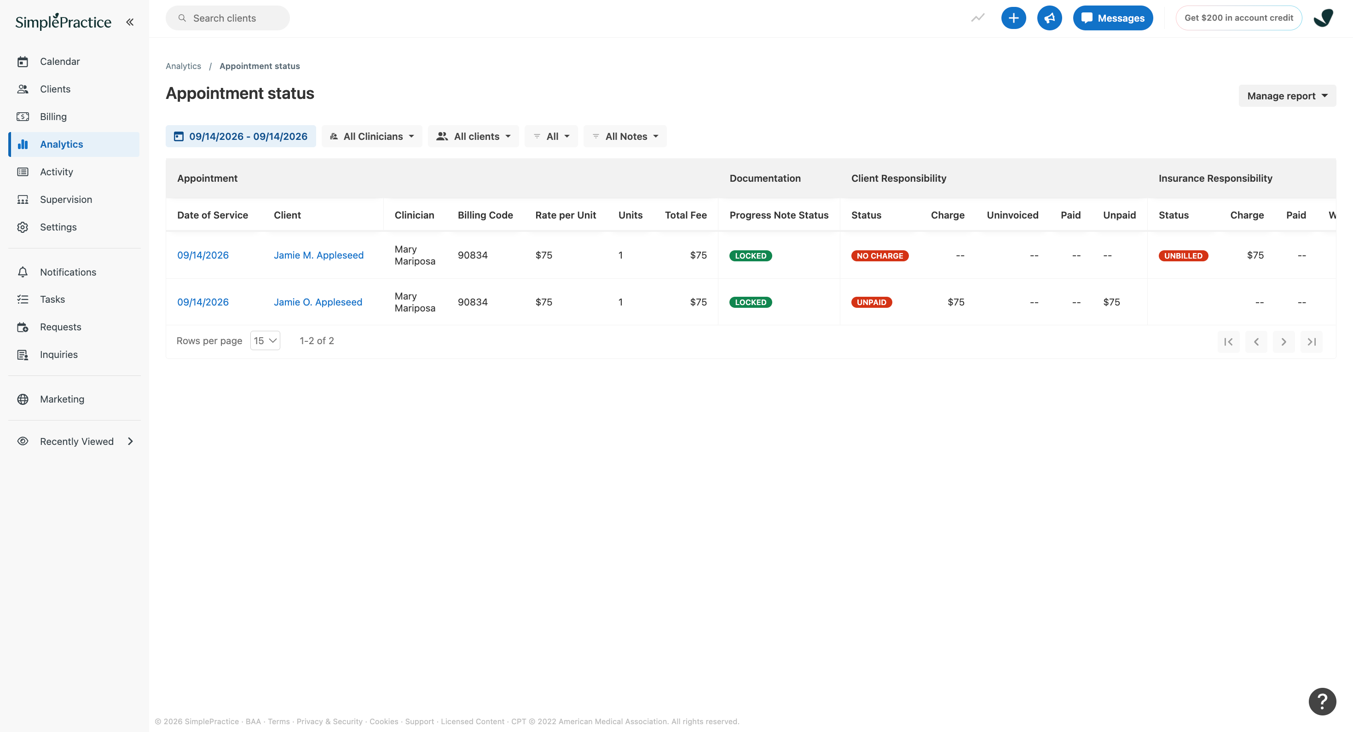Jump to the first results page

click(1228, 342)
